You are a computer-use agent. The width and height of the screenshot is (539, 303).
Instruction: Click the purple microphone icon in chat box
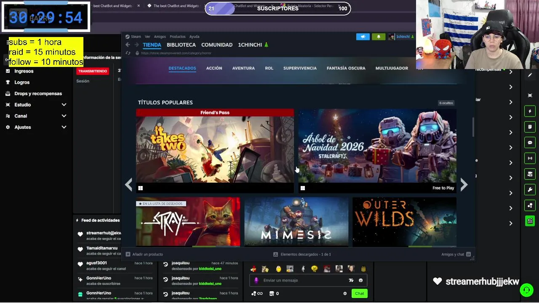(x=256, y=280)
